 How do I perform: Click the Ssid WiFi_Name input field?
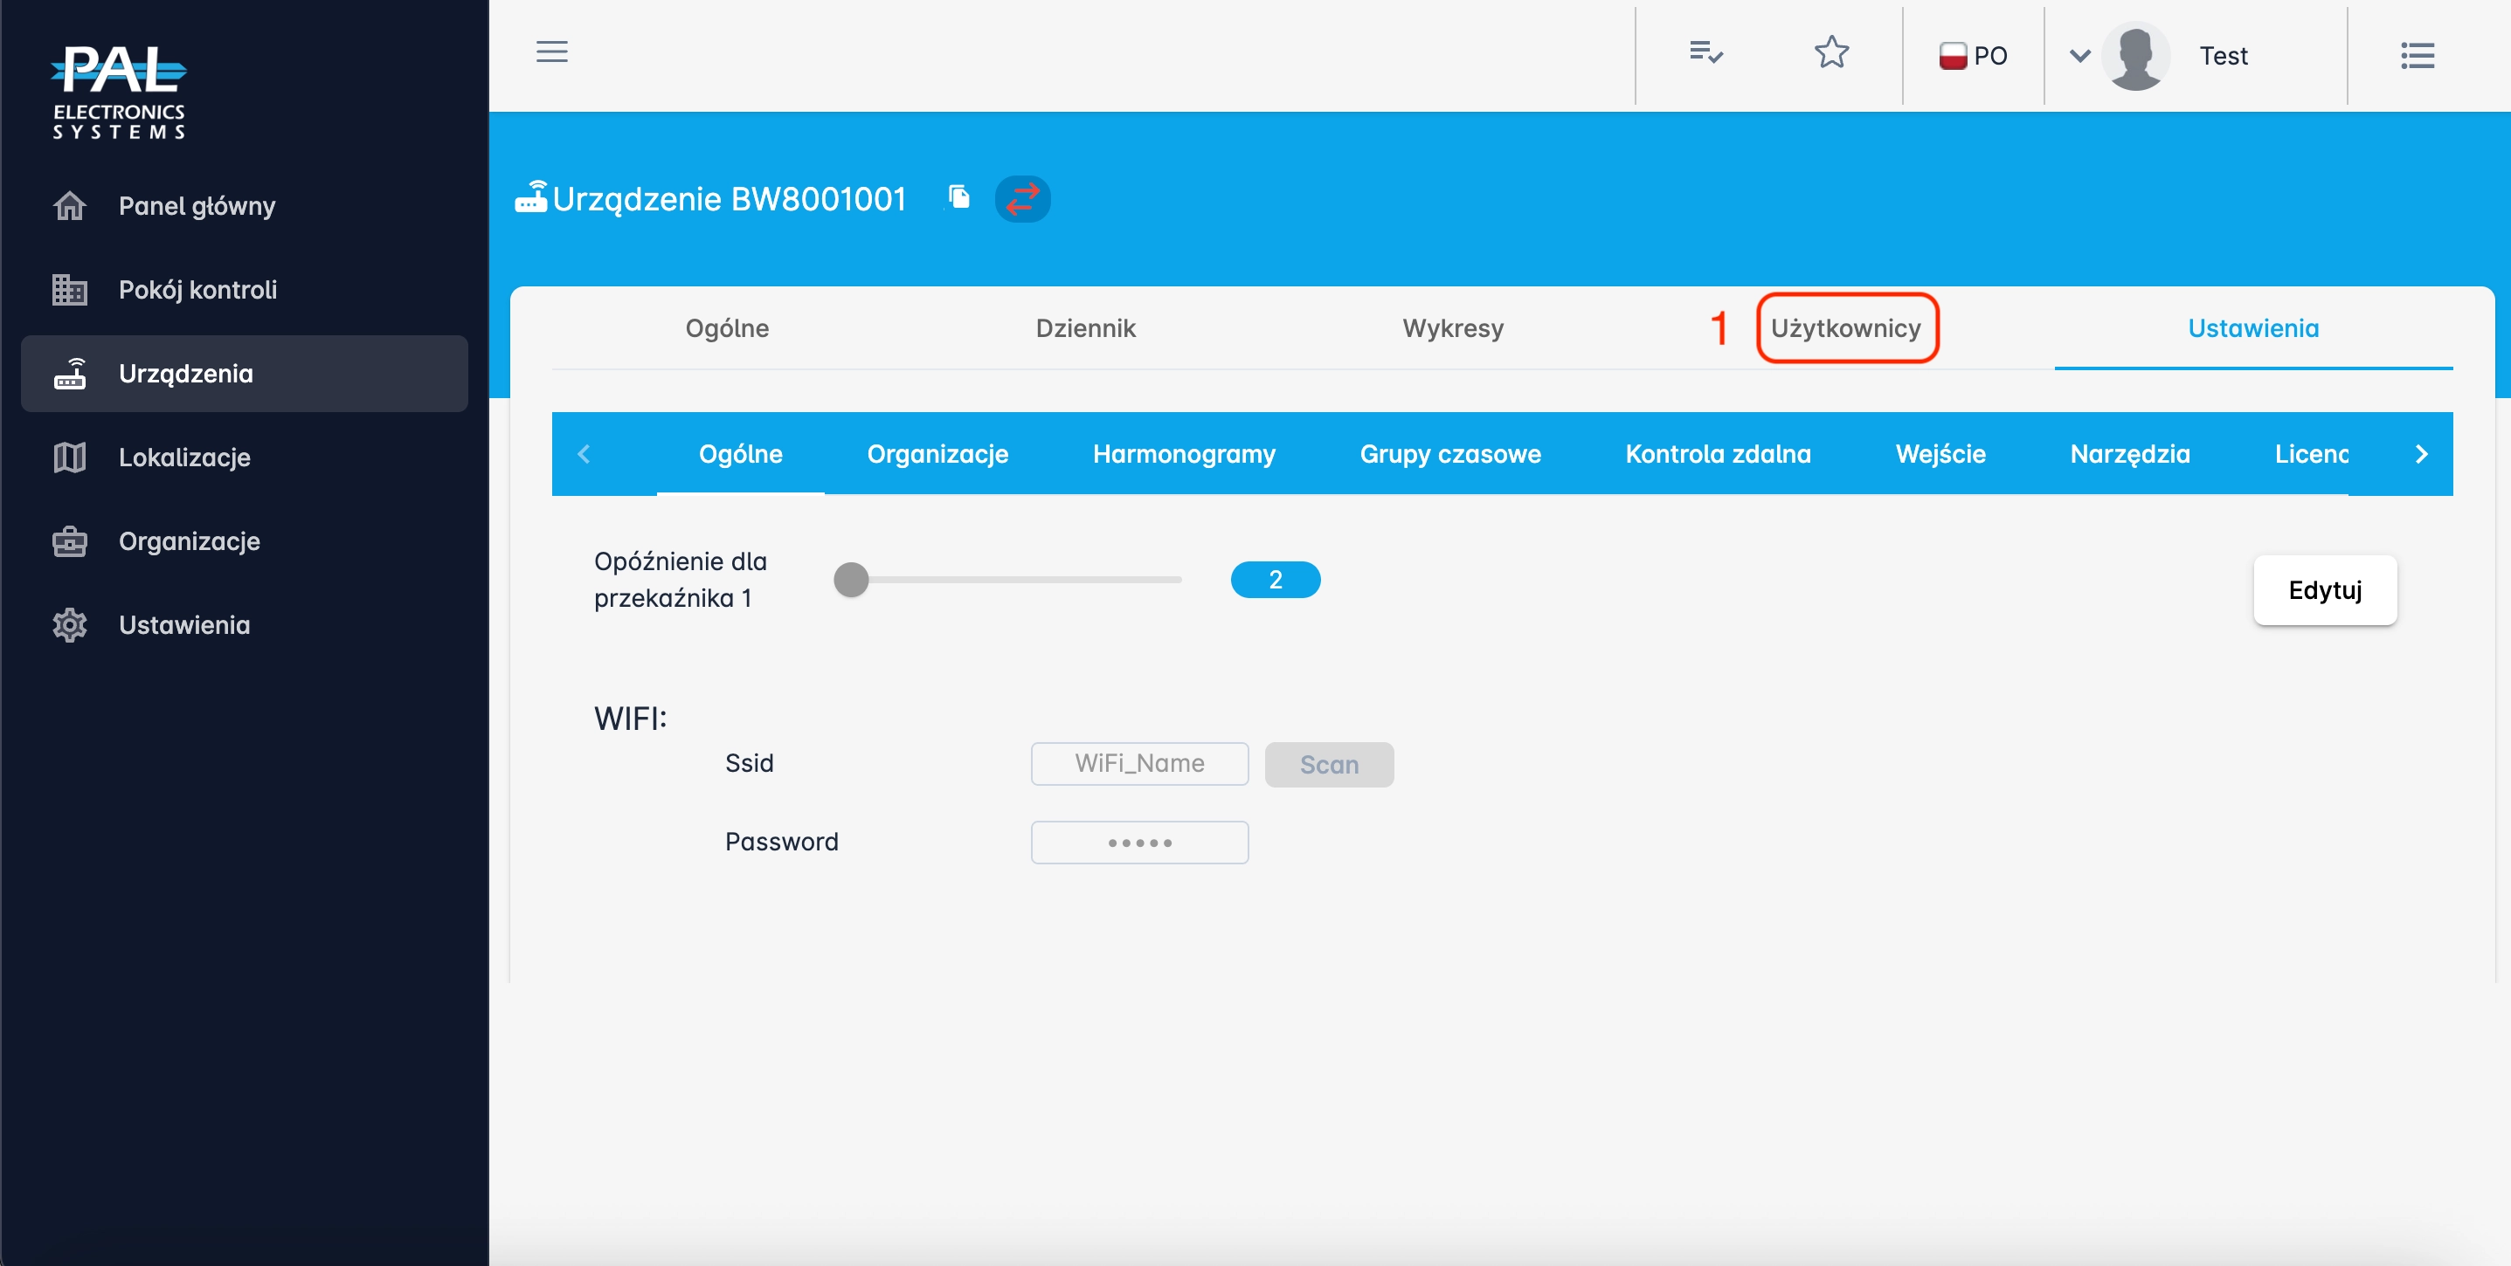pyautogui.click(x=1138, y=763)
